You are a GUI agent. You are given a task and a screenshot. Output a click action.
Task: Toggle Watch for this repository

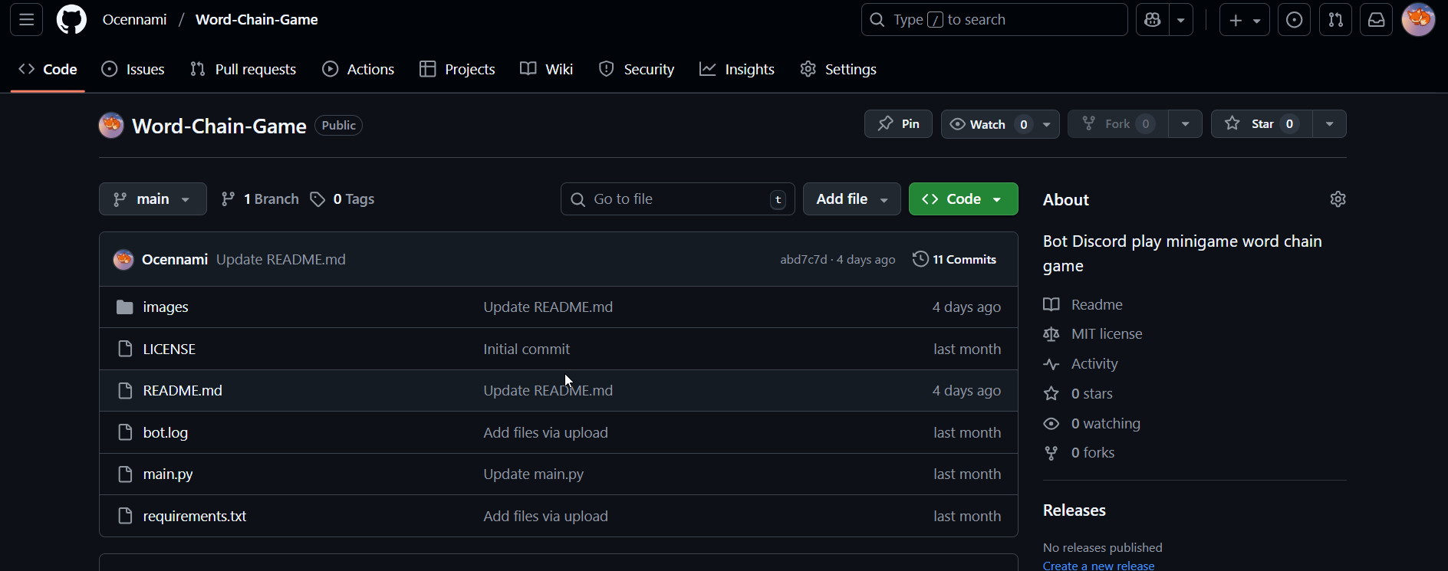pos(988,124)
